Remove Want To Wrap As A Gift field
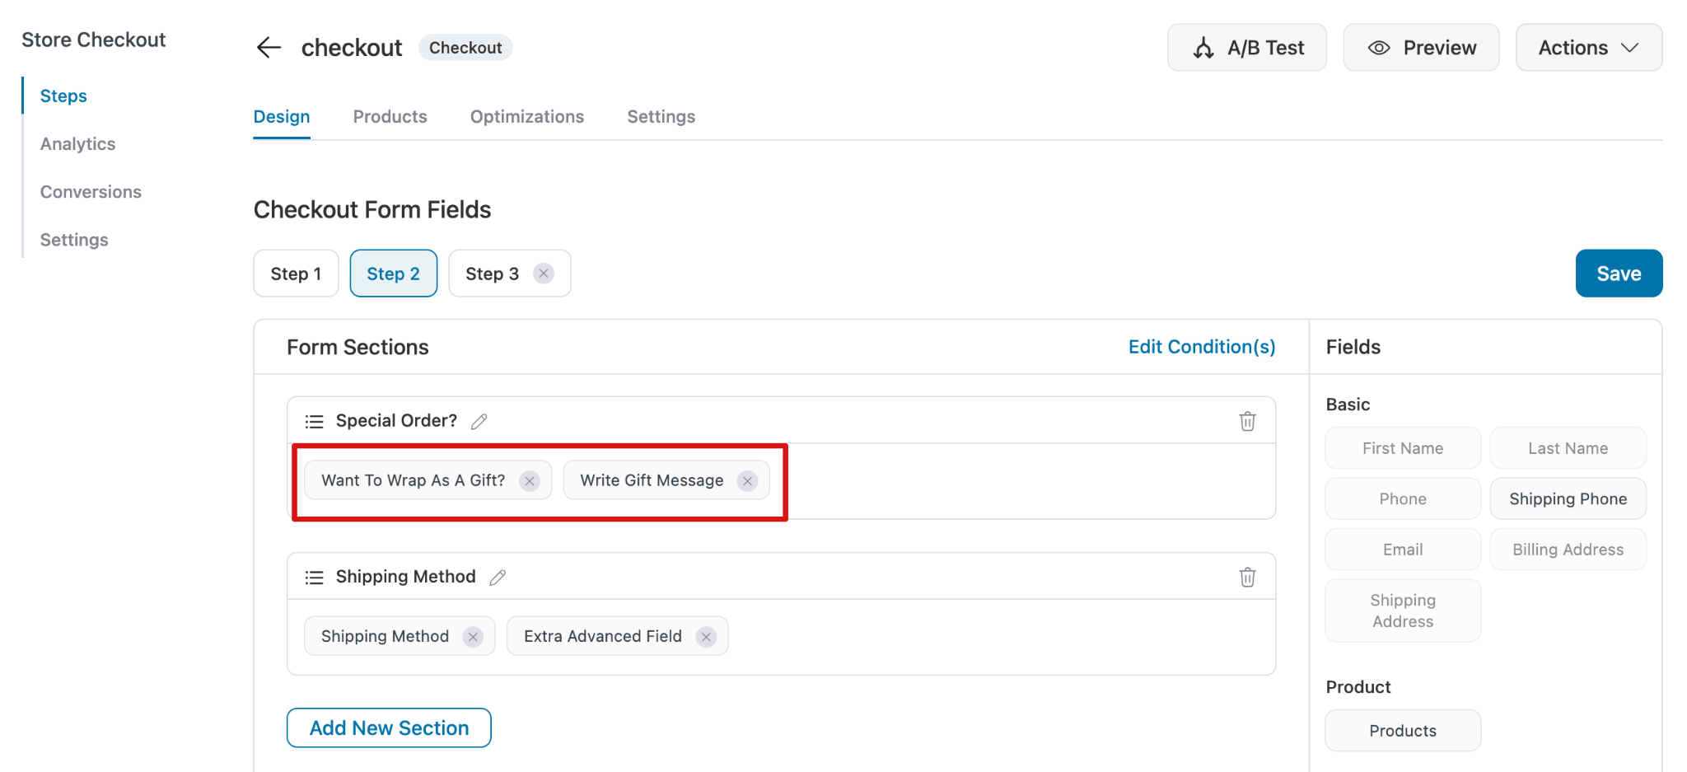 [x=530, y=481]
